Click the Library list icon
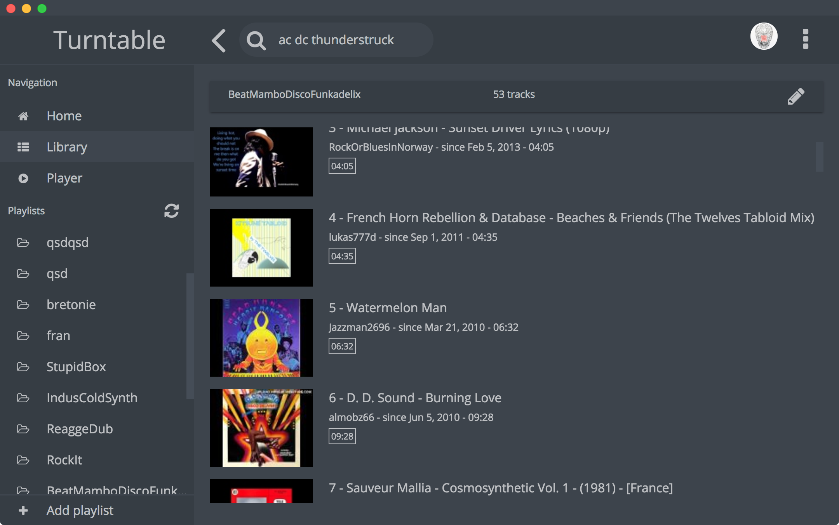This screenshot has width=839, height=525. [23, 147]
